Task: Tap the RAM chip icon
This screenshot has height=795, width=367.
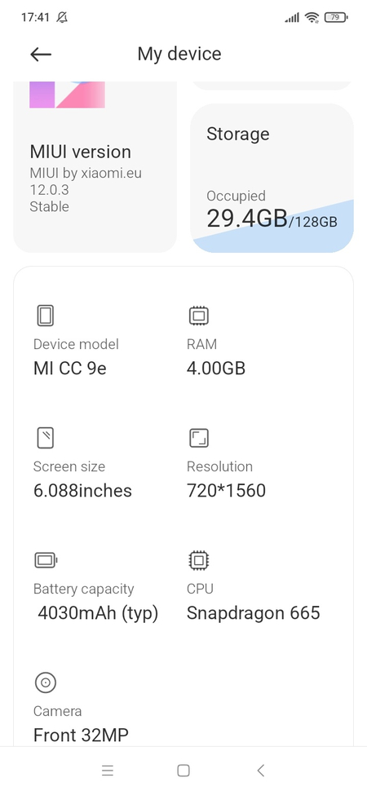Action: pyautogui.click(x=198, y=316)
